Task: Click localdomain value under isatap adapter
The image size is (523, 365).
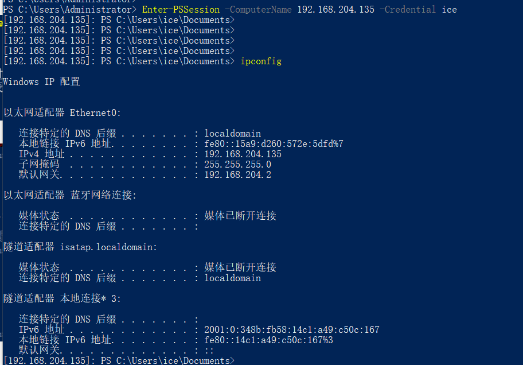Action: [x=232, y=278]
